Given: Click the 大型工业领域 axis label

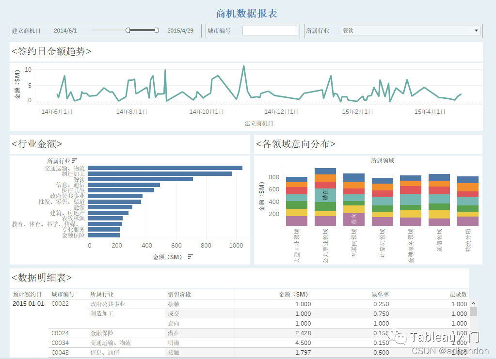Looking at the screenshot, I should click(296, 246).
